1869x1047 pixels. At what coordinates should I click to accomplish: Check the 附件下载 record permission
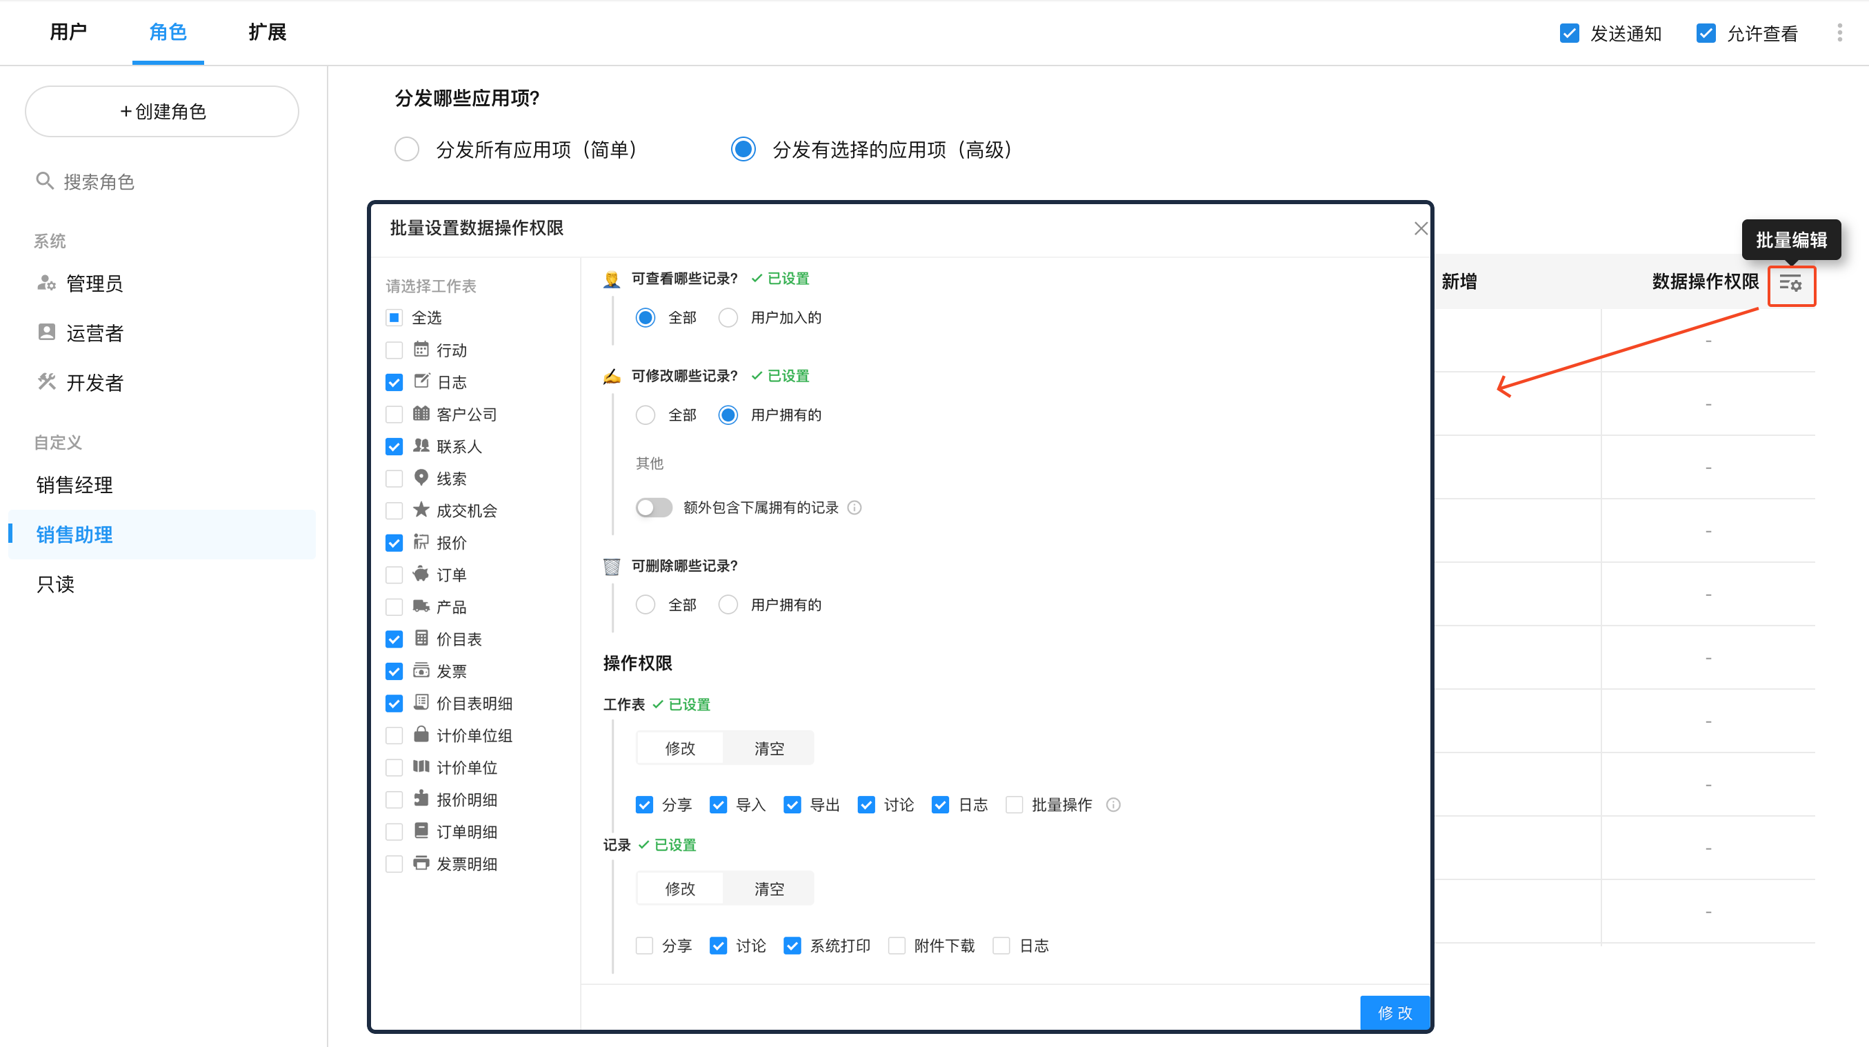coord(897,945)
